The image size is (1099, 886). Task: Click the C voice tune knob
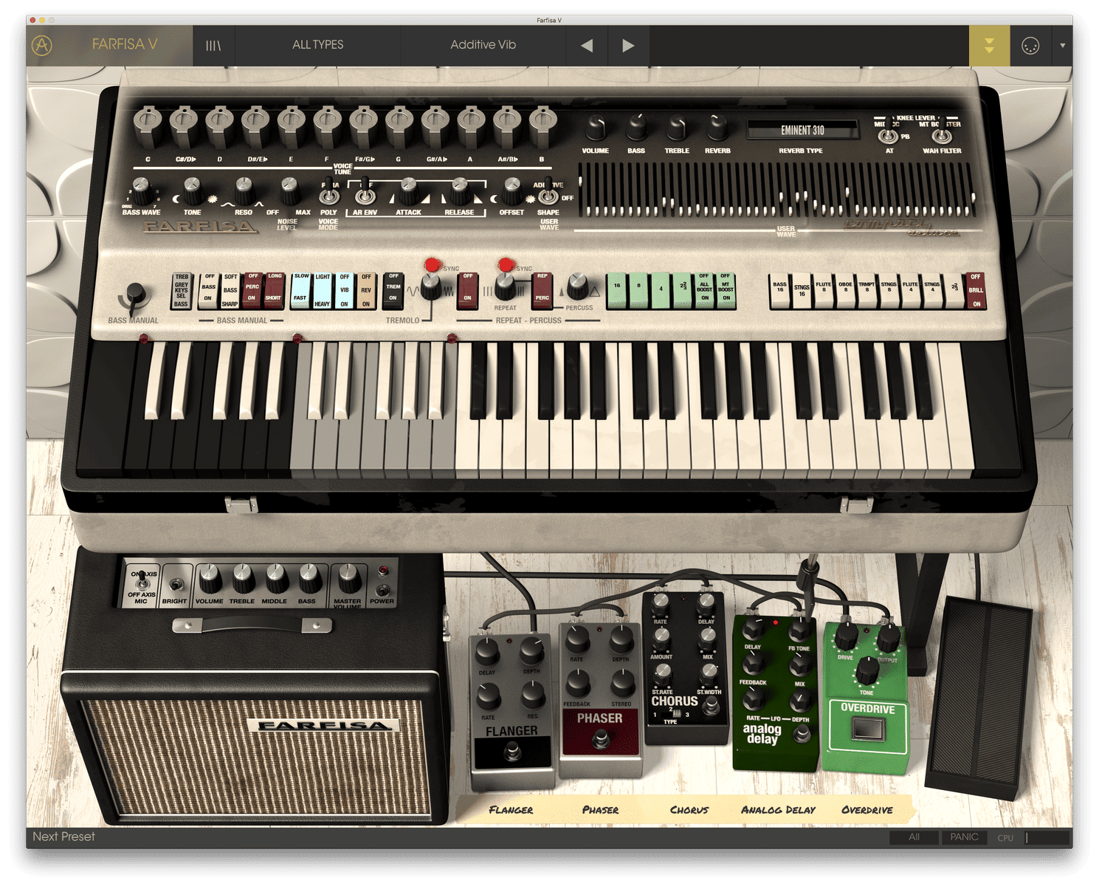pos(148,126)
